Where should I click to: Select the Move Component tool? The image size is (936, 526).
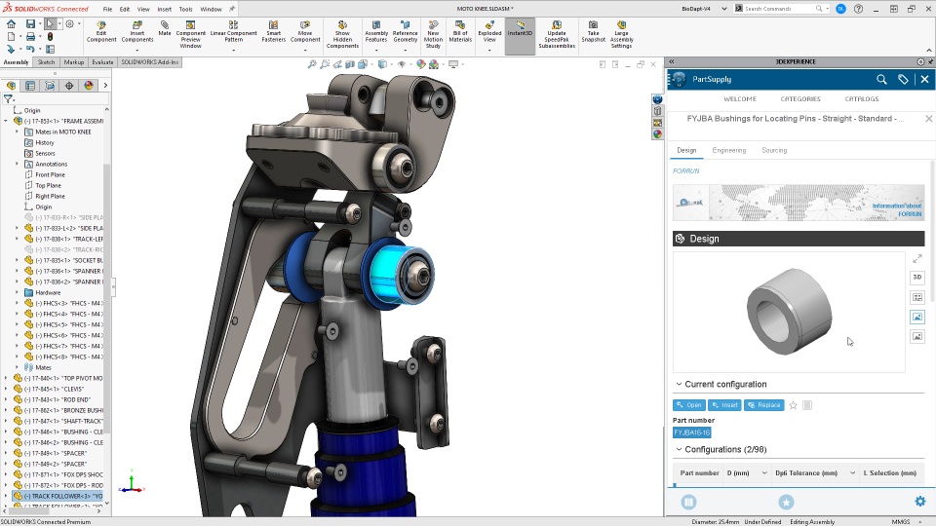pyautogui.click(x=305, y=31)
